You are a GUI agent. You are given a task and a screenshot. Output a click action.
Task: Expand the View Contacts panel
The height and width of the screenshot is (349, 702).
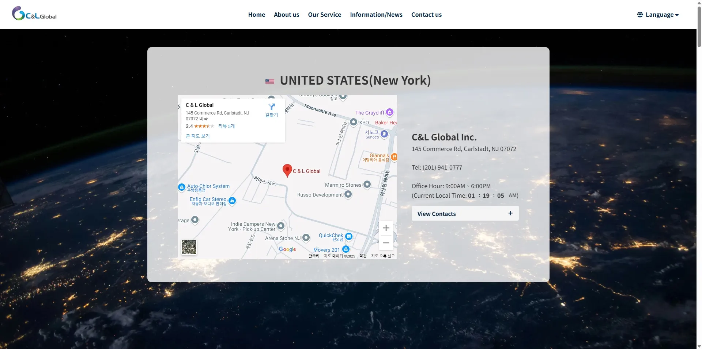[465, 213]
